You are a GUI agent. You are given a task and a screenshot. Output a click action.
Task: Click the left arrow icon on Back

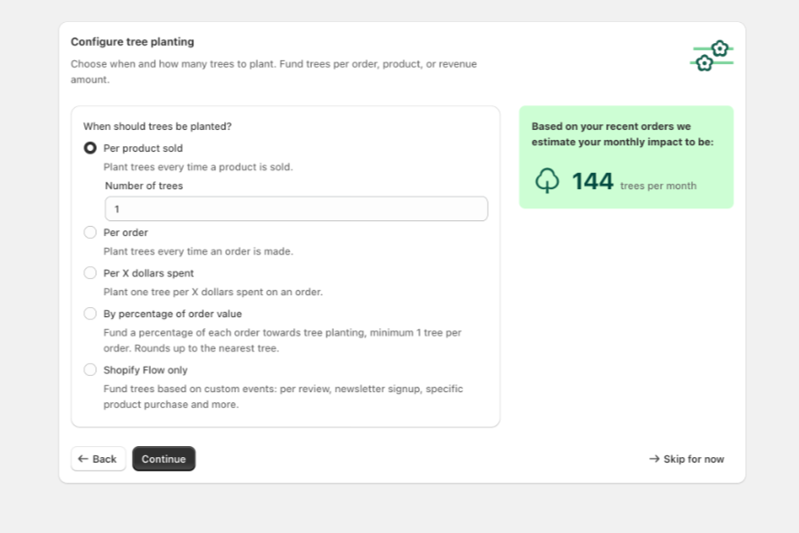(x=83, y=459)
